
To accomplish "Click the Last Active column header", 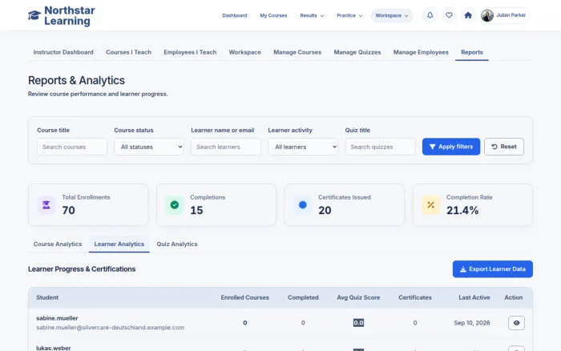I will (x=474, y=297).
